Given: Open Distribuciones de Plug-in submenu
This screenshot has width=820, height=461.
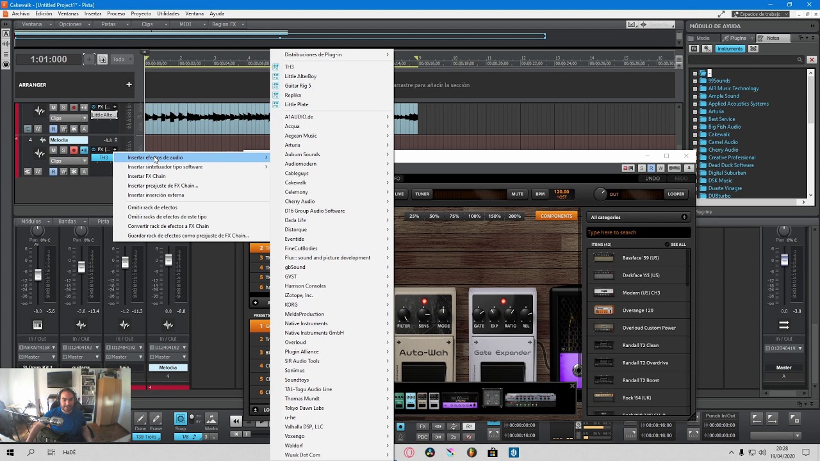Looking at the screenshot, I should 332,54.
